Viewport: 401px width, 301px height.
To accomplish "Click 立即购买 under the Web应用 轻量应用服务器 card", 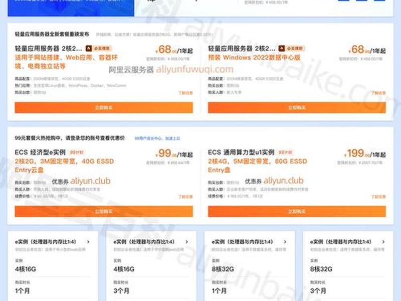I will (104, 107).
